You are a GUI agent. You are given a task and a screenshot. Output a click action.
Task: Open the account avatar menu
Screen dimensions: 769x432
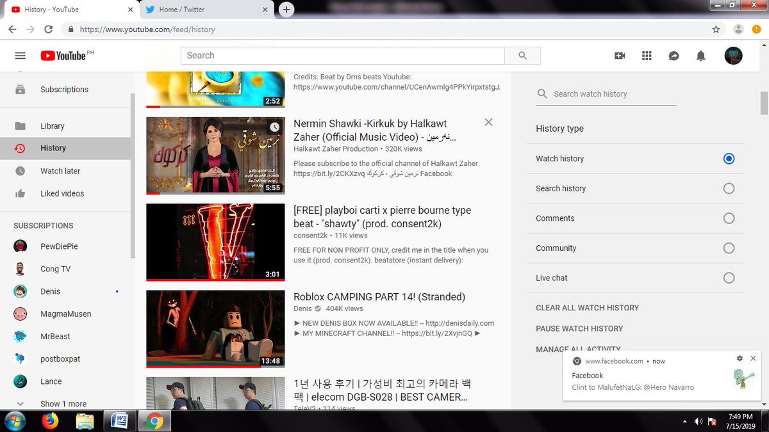point(733,56)
